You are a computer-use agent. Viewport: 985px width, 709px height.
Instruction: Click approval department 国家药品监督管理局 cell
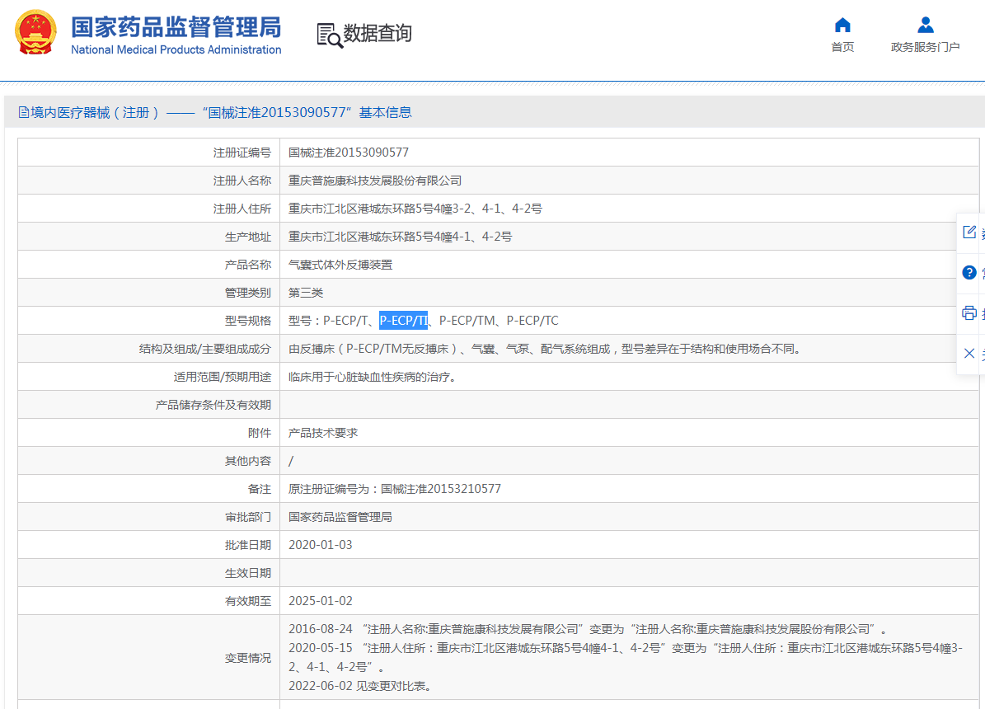click(x=340, y=517)
